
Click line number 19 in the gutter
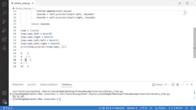tap(15, 31)
